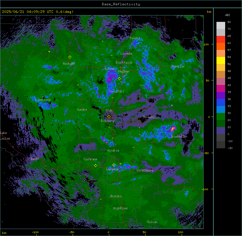Select the Stettler city label
Image resolution: width=242 pixels, height=236 pixels.
[178, 66]
